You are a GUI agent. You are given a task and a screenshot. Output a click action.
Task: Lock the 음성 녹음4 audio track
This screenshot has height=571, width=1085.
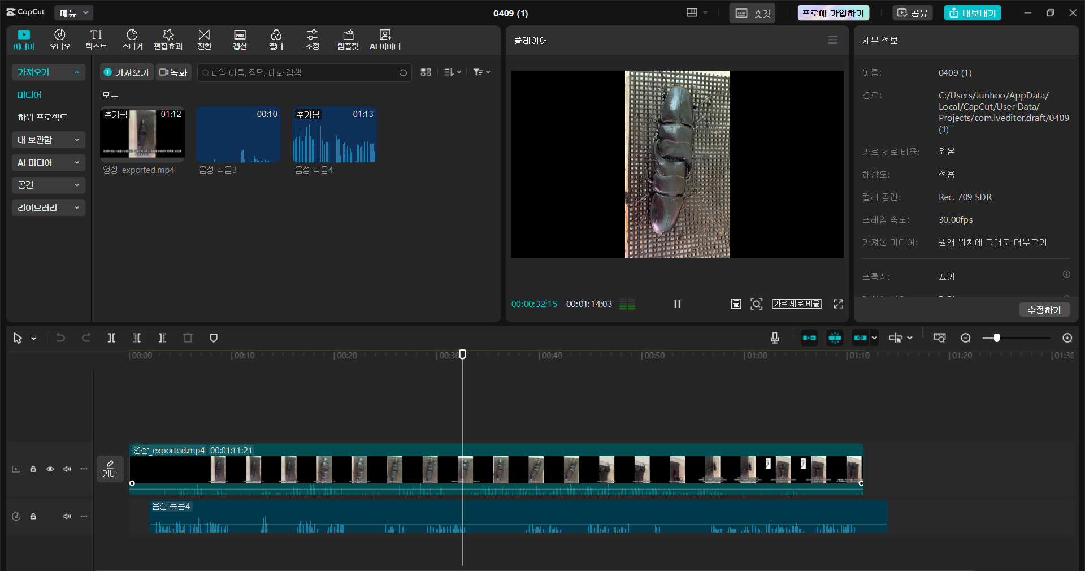tap(33, 516)
